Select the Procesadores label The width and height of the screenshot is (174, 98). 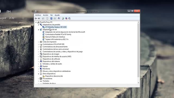pos(47,79)
